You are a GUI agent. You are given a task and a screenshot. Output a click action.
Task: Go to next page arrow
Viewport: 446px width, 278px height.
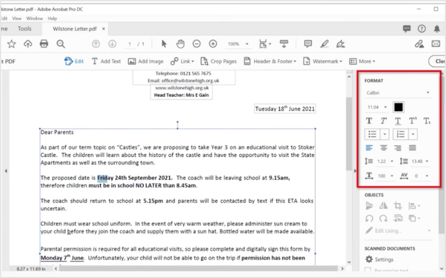112,44
